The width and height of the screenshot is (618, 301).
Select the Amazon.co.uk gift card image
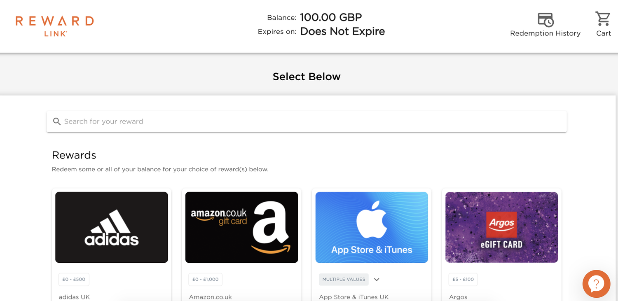click(241, 227)
